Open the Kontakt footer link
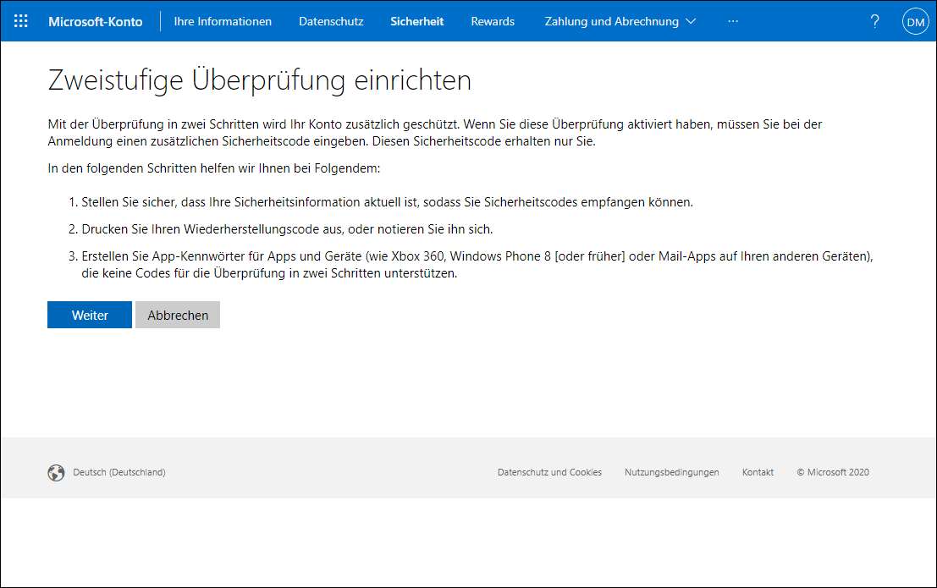 pos(758,472)
